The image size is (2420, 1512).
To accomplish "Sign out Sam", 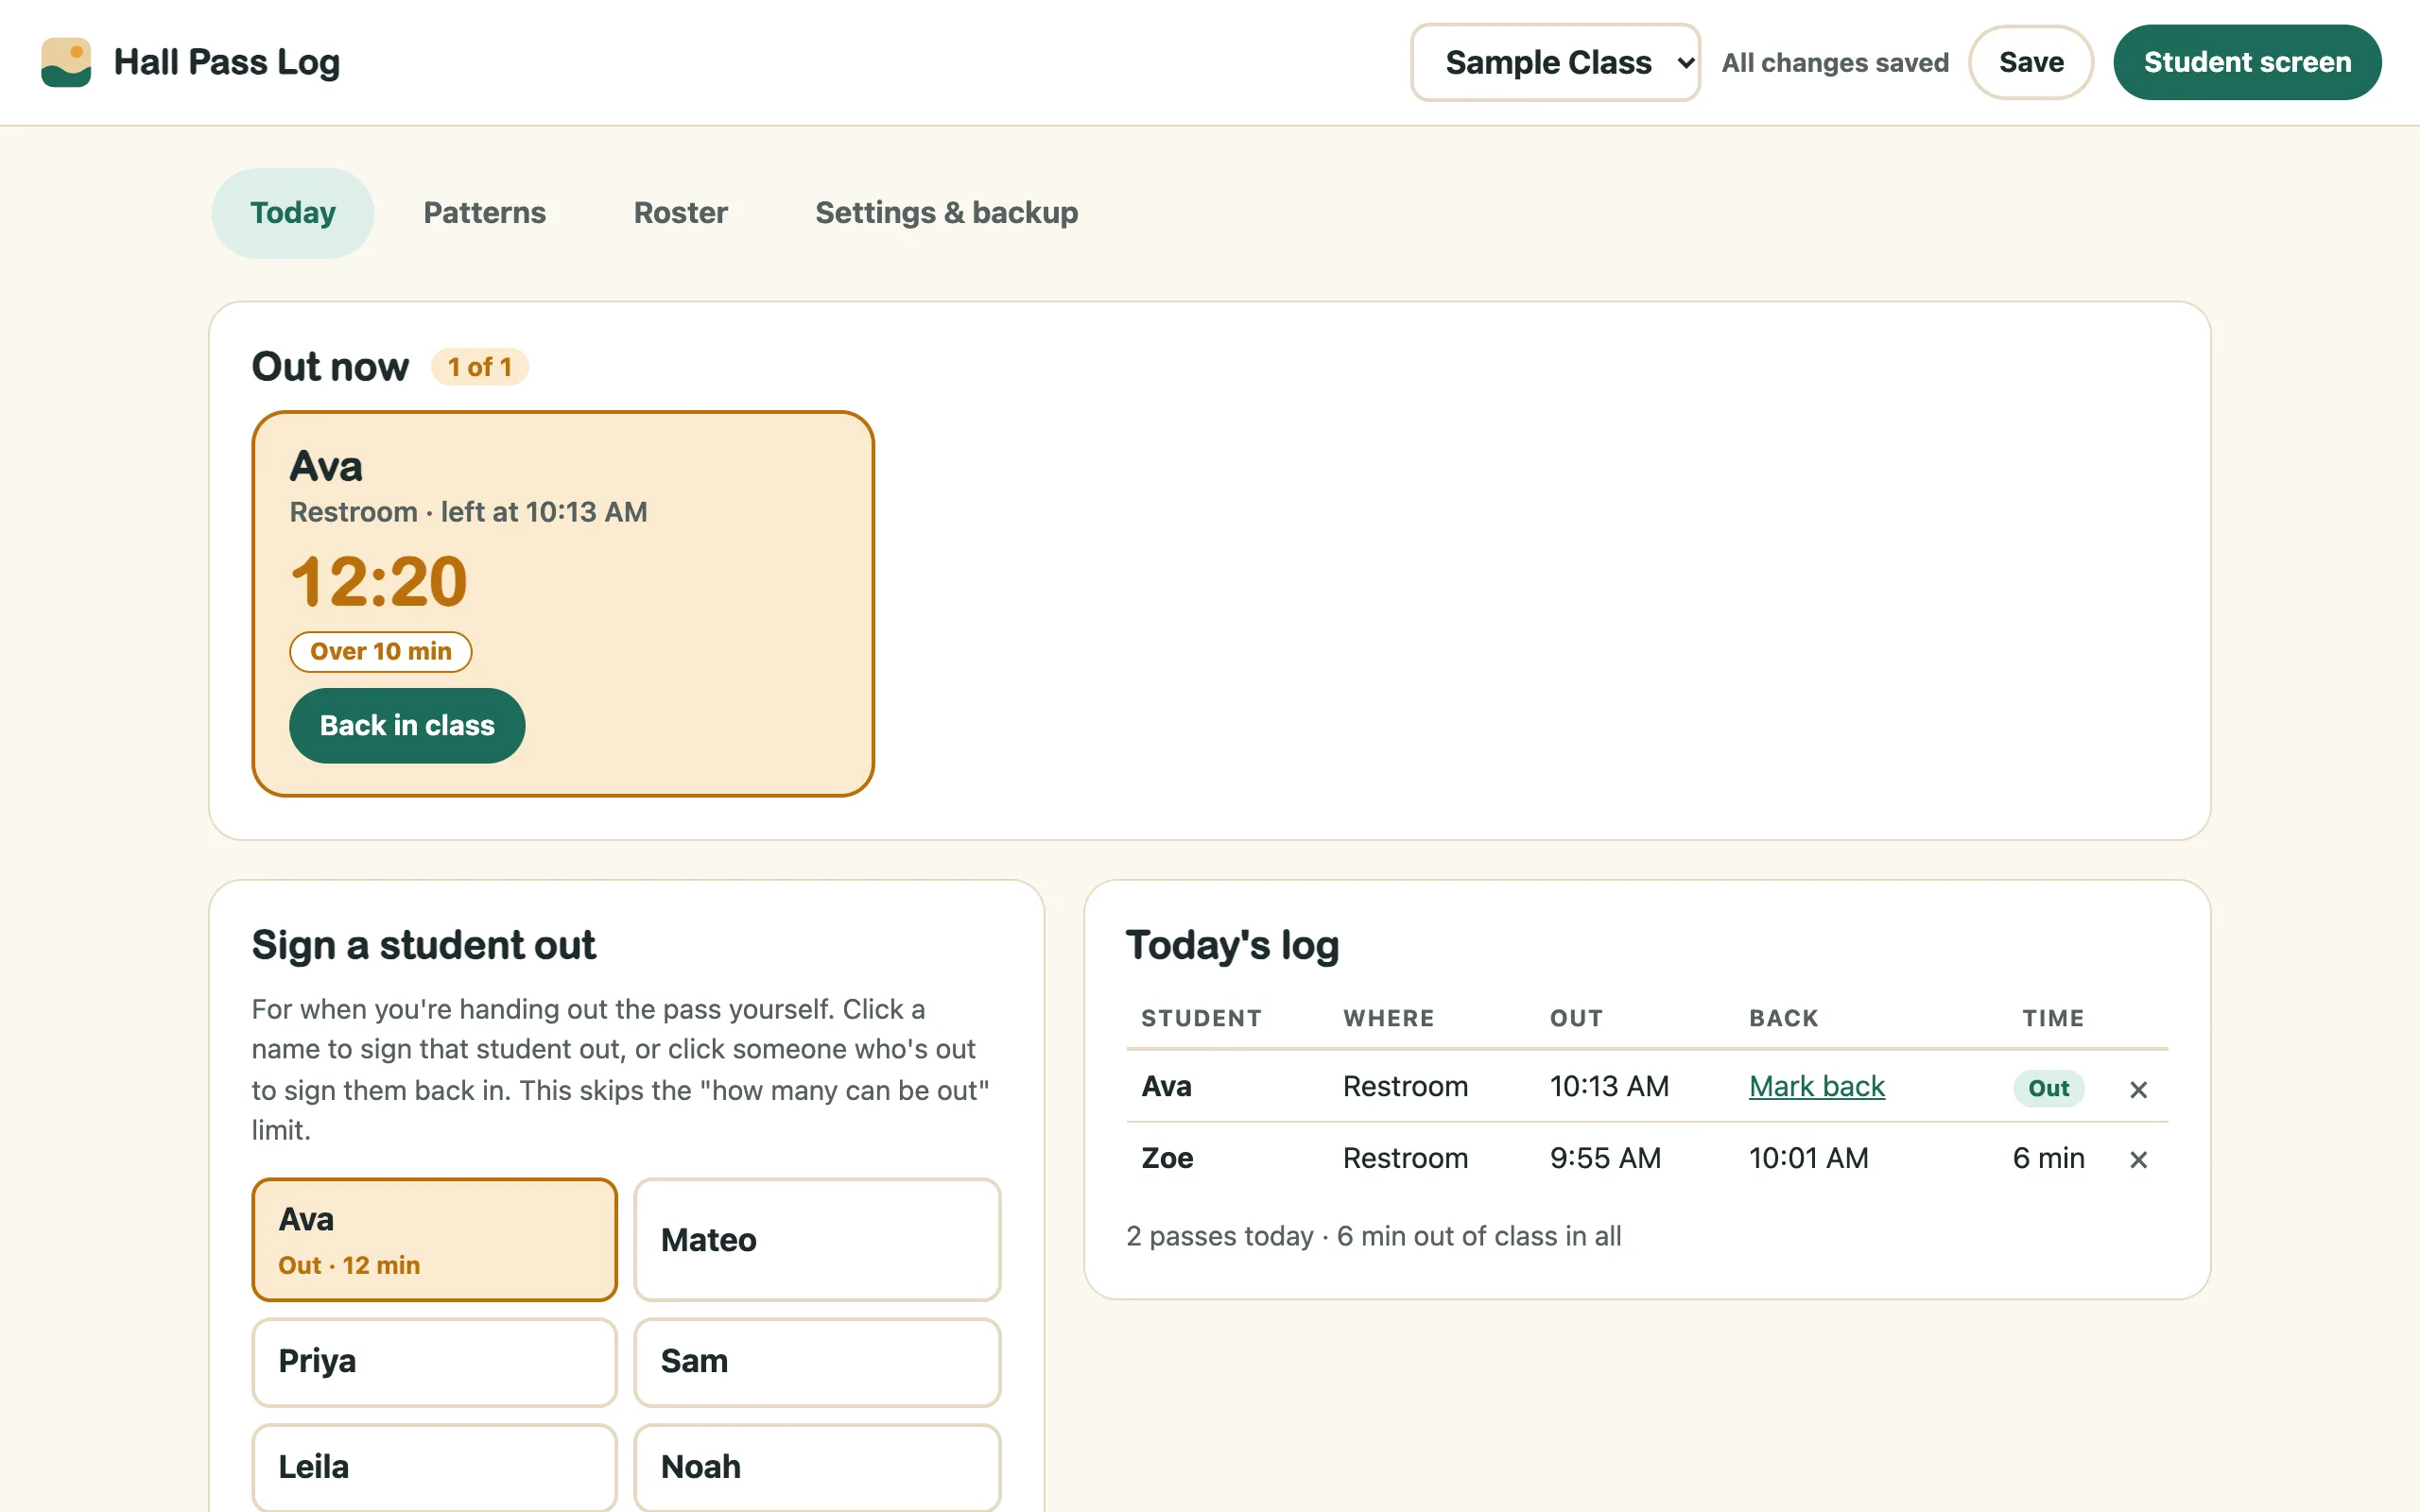I will click(817, 1361).
